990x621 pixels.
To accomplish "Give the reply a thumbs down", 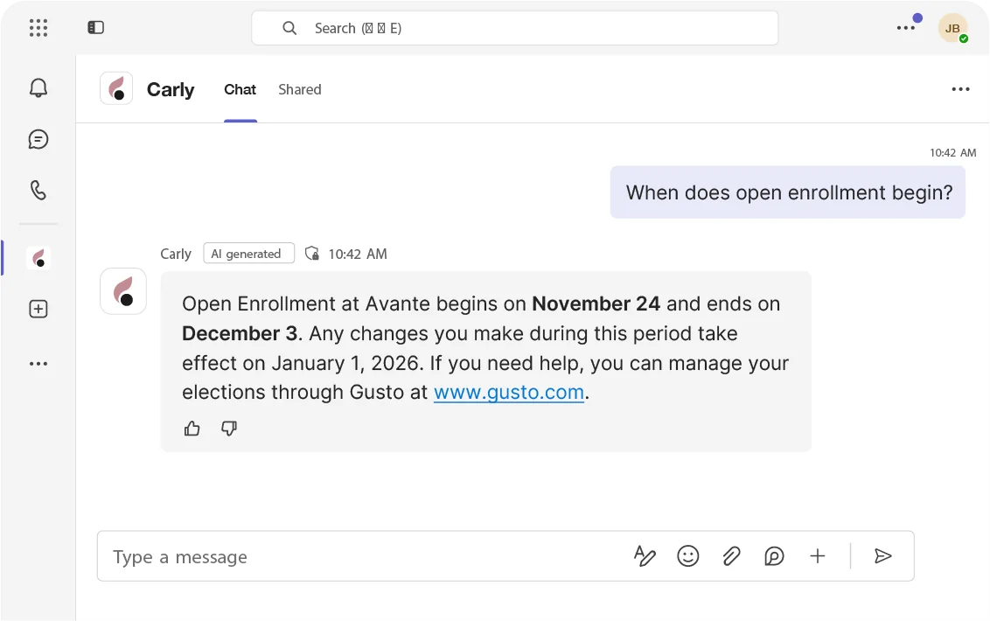I will point(228,429).
